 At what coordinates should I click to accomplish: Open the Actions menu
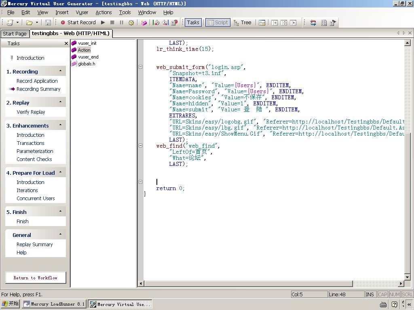pyautogui.click(x=103, y=13)
